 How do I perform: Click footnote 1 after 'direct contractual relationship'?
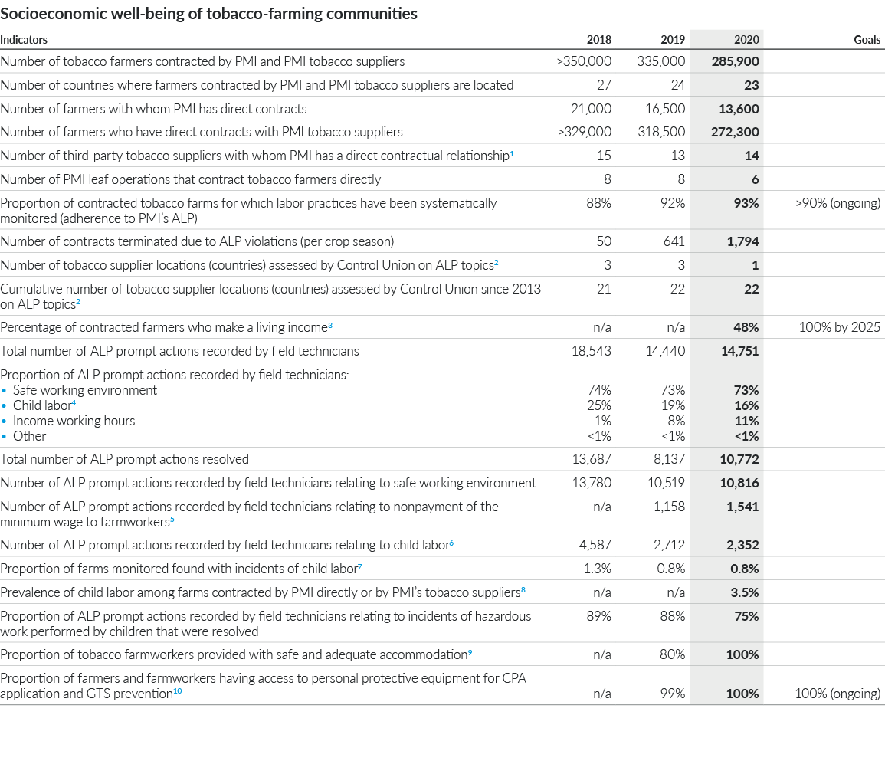coord(512,154)
